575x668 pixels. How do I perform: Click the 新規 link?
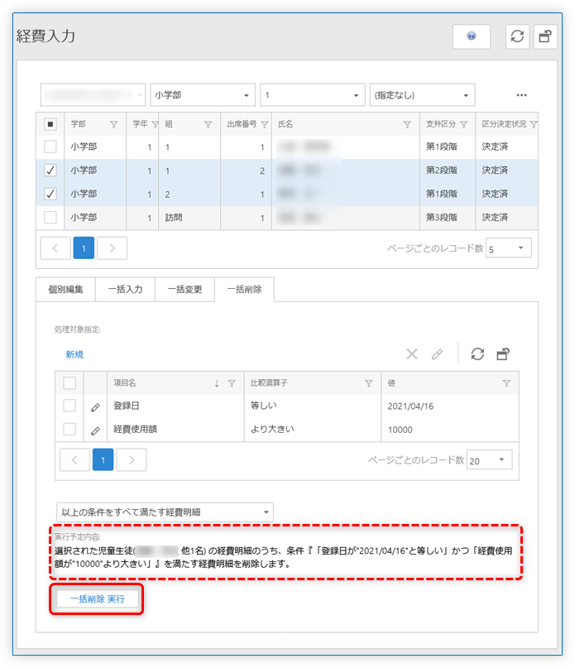[74, 354]
